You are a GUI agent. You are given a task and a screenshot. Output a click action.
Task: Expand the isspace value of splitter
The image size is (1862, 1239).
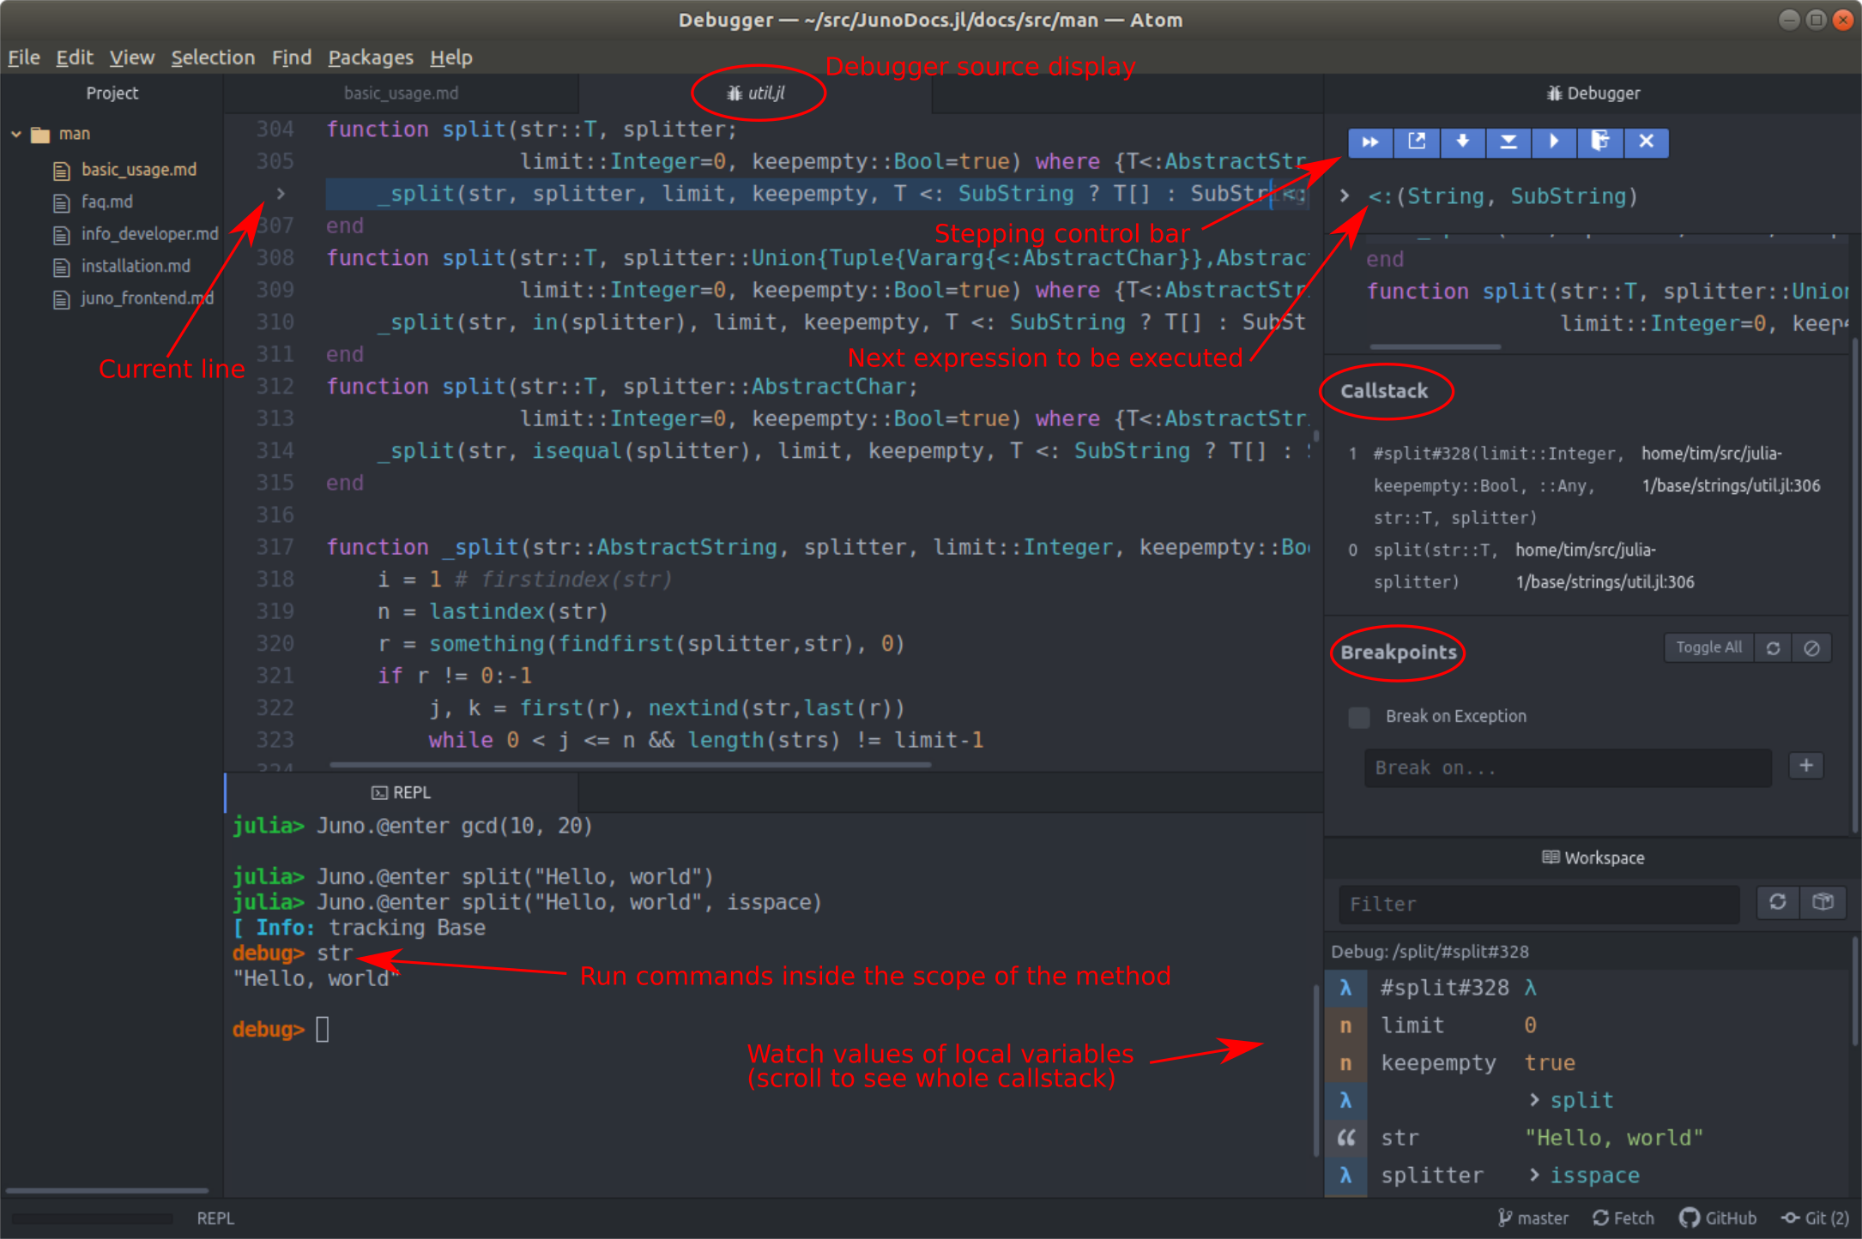pyautogui.click(x=1534, y=1176)
